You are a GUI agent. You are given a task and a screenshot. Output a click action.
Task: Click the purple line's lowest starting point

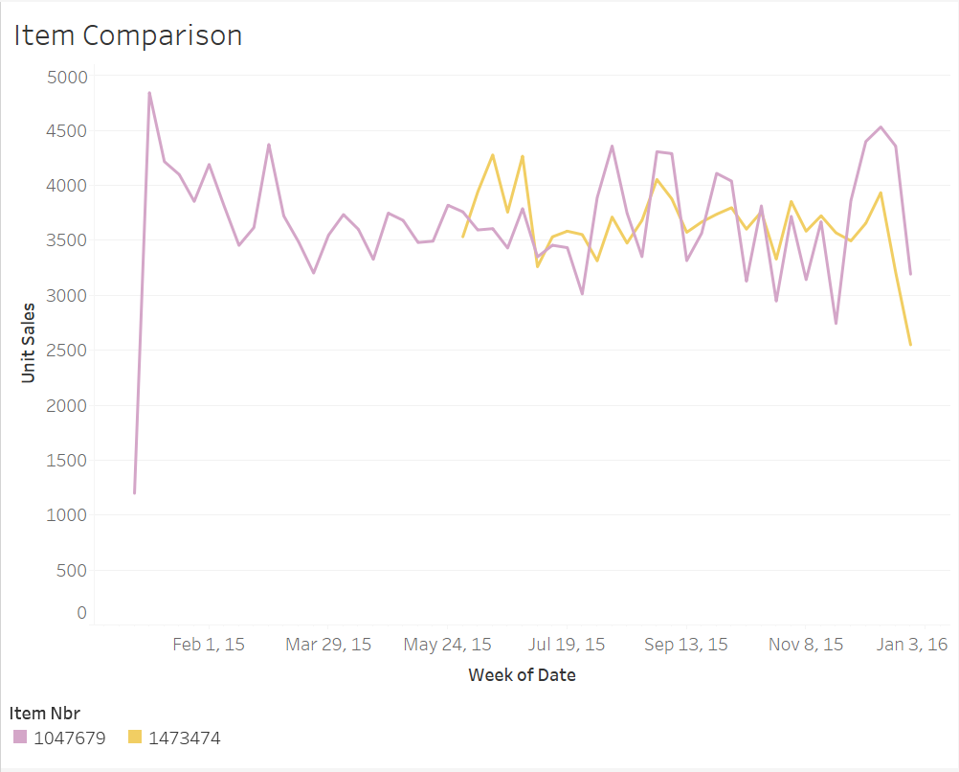pos(135,492)
